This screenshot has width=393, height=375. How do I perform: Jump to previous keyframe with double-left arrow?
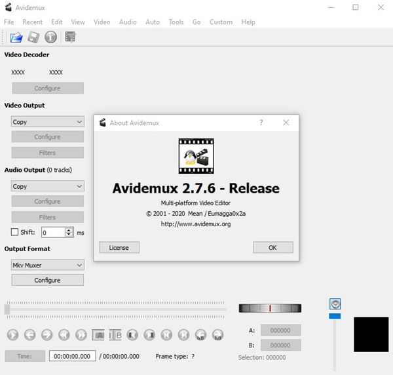(x=64, y=335)
